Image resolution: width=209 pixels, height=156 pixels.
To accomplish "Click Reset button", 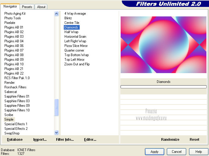I will [x=195, y=140].
